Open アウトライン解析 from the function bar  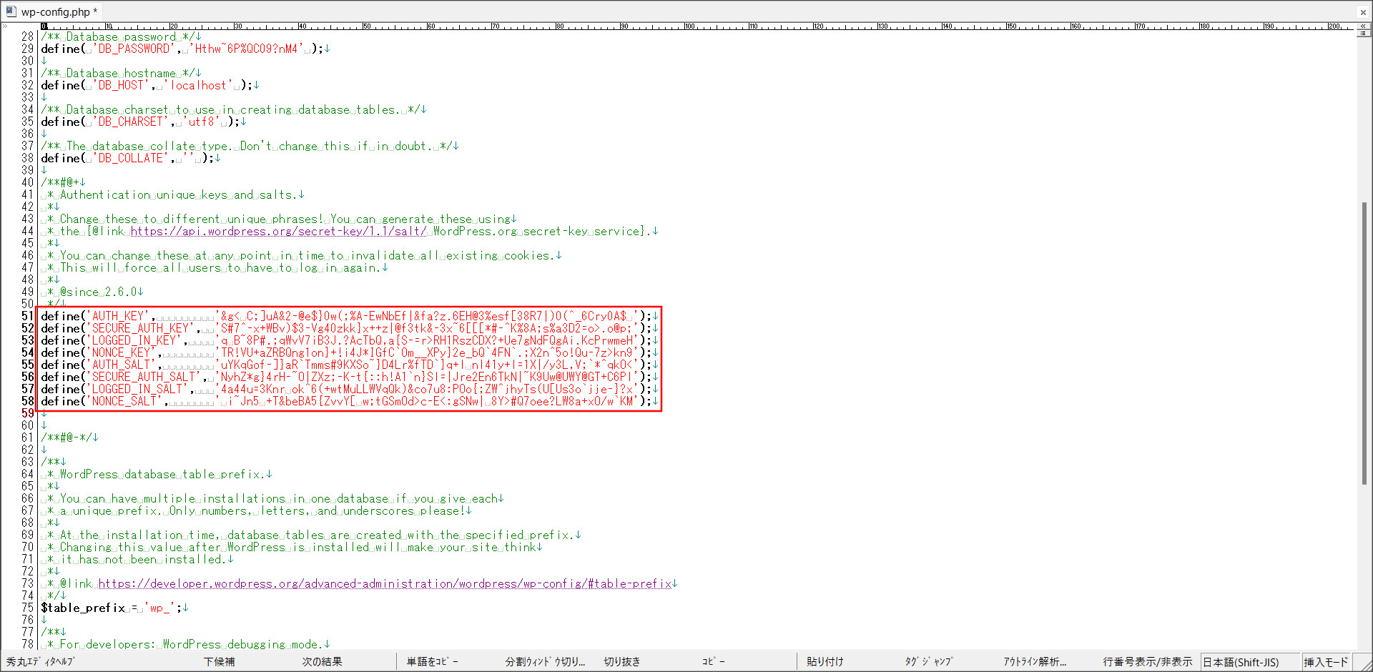point(1034,662)
